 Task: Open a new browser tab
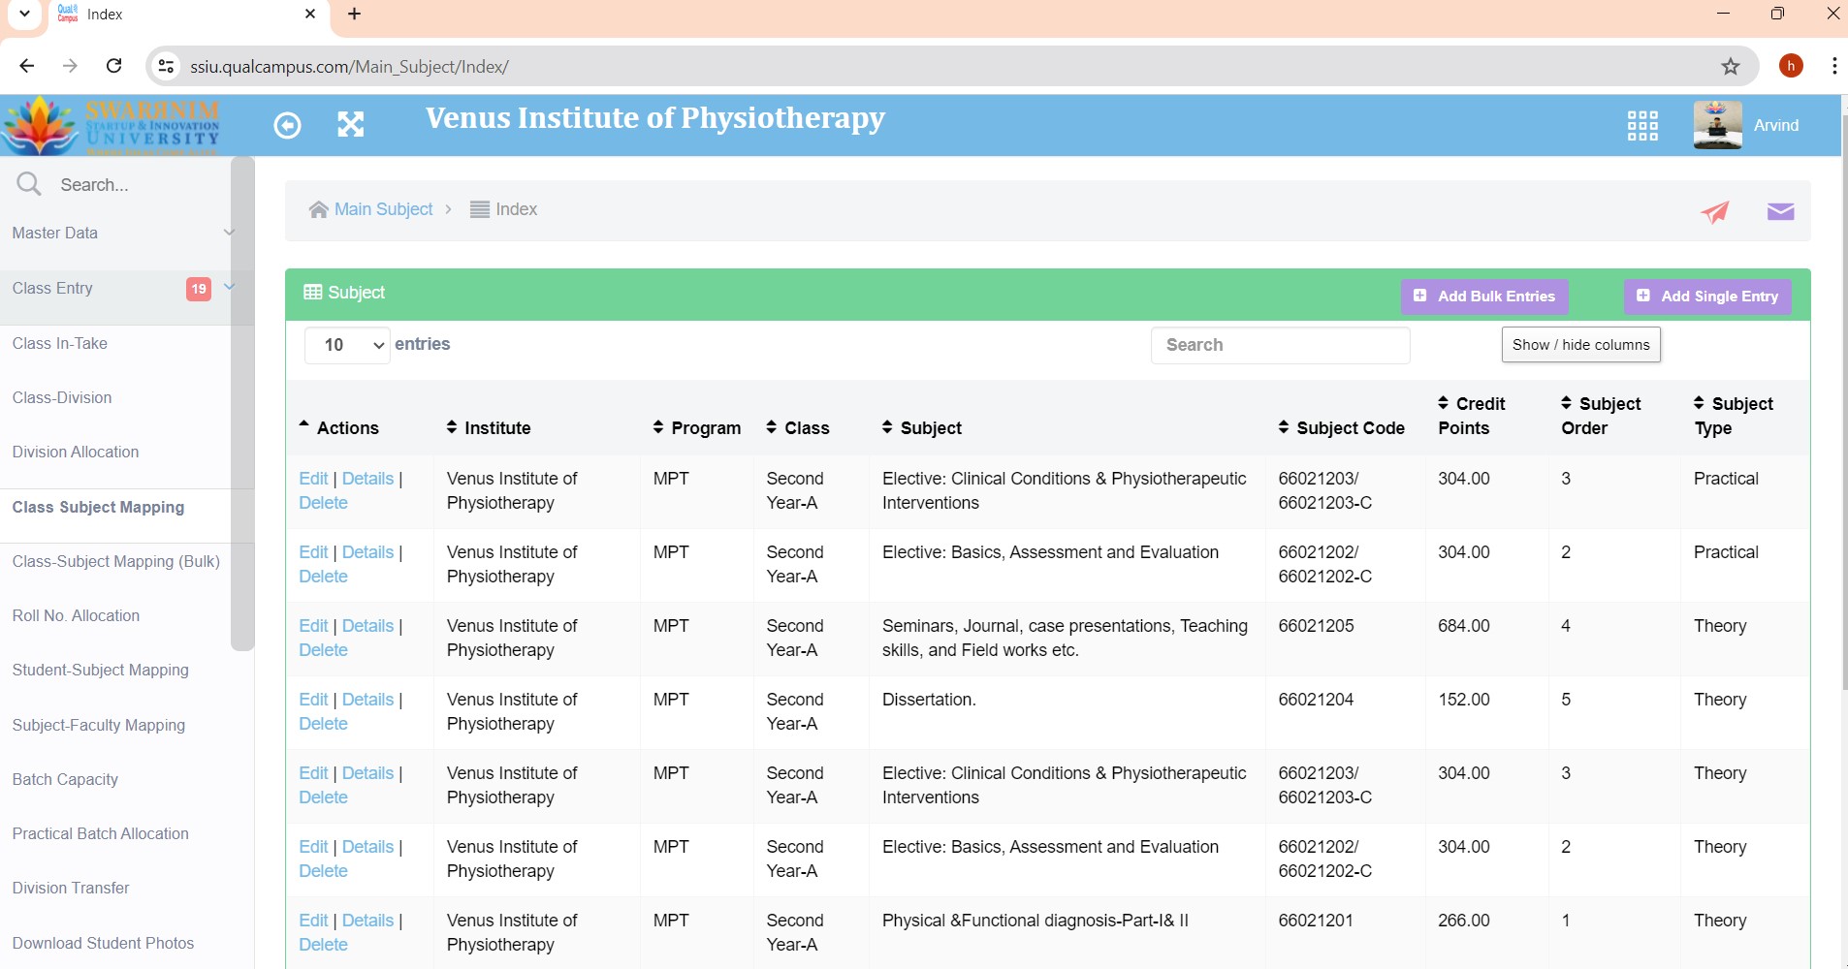coord(354,14)
